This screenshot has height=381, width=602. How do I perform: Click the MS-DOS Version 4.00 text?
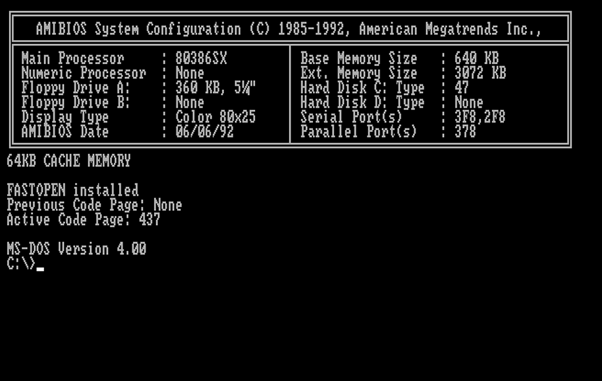click(x=76, y=249)
